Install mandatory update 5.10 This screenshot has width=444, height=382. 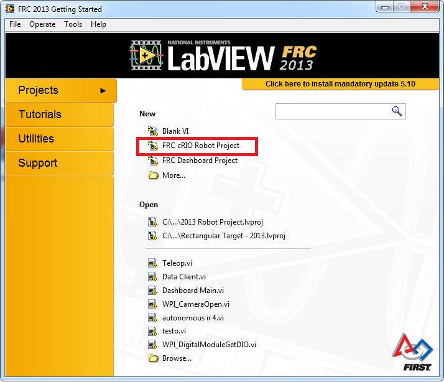(x=340, y=84)
